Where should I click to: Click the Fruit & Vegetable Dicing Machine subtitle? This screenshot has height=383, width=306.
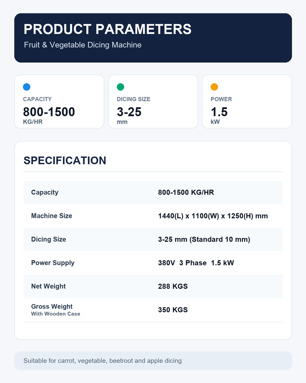tap(83, 45)
